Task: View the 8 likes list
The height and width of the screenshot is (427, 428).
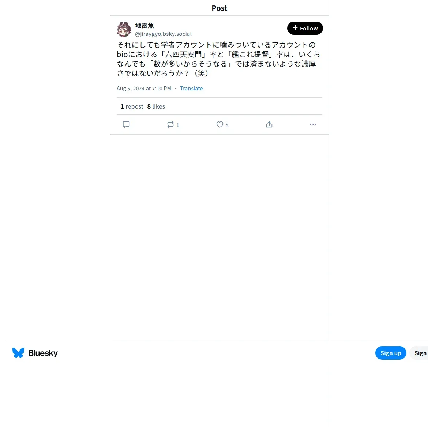Action: (156, 106)
